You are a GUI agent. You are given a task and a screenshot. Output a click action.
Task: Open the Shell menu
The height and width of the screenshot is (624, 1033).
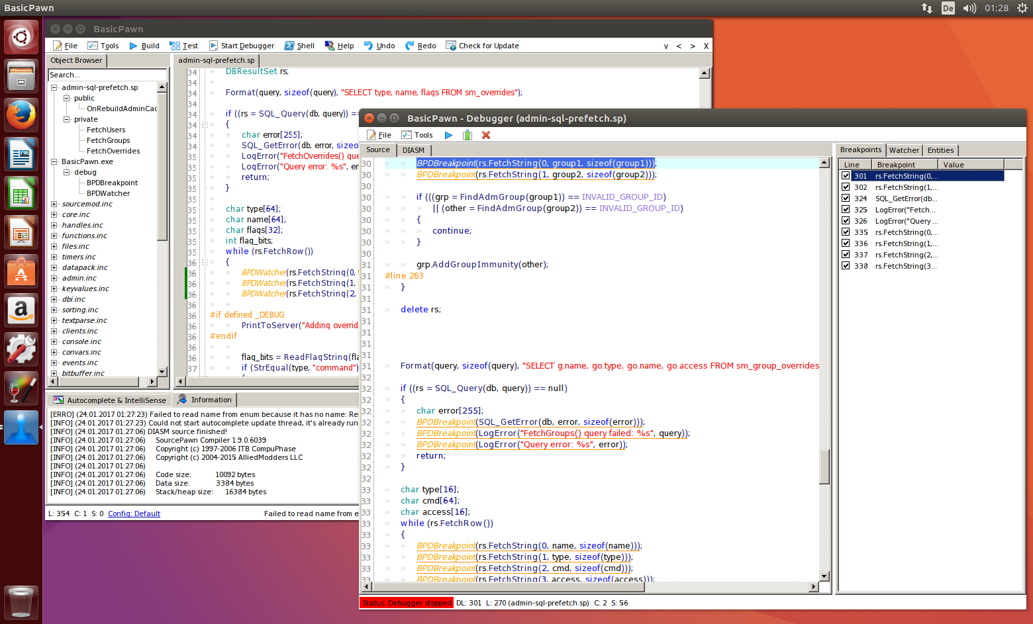299,46
